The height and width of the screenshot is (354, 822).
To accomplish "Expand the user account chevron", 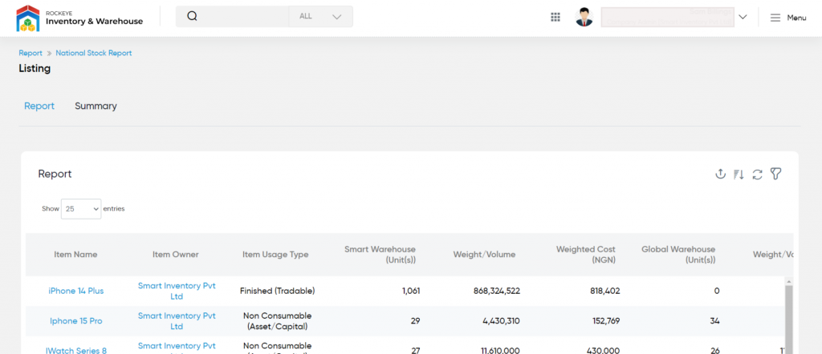I will click(743, 17).
